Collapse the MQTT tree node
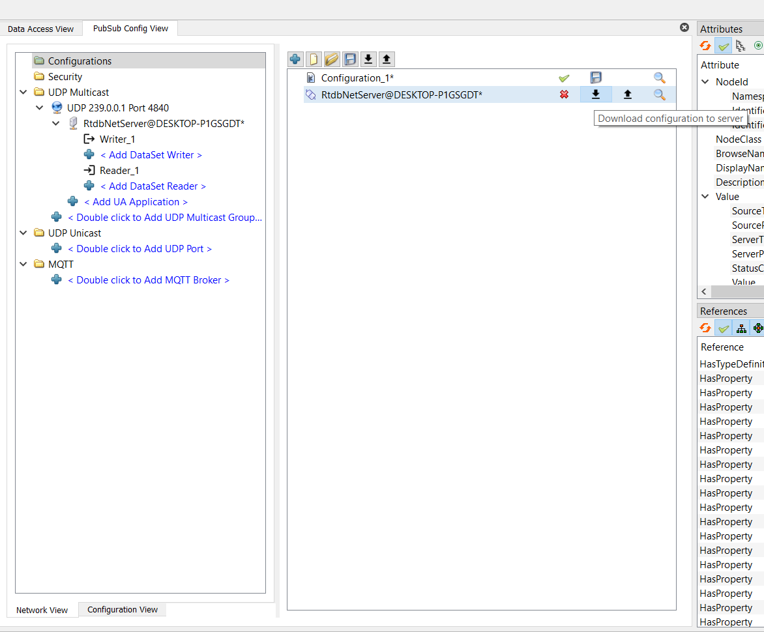Screen dimensions: 764x632 coord(23,264)
